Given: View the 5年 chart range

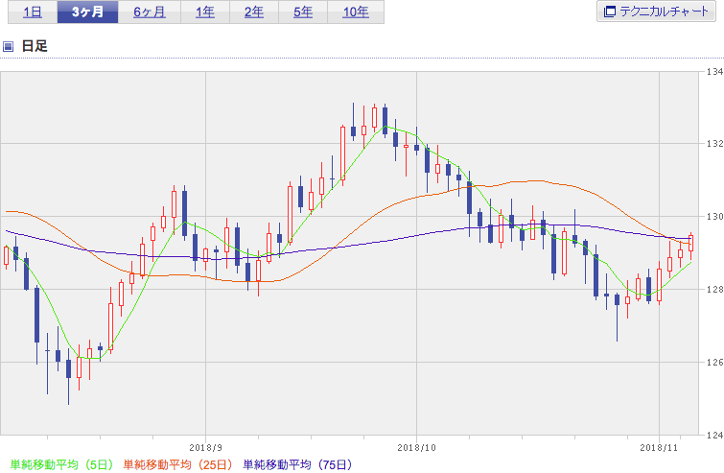Looking at the screenshot, I should [x=303, y=12].
